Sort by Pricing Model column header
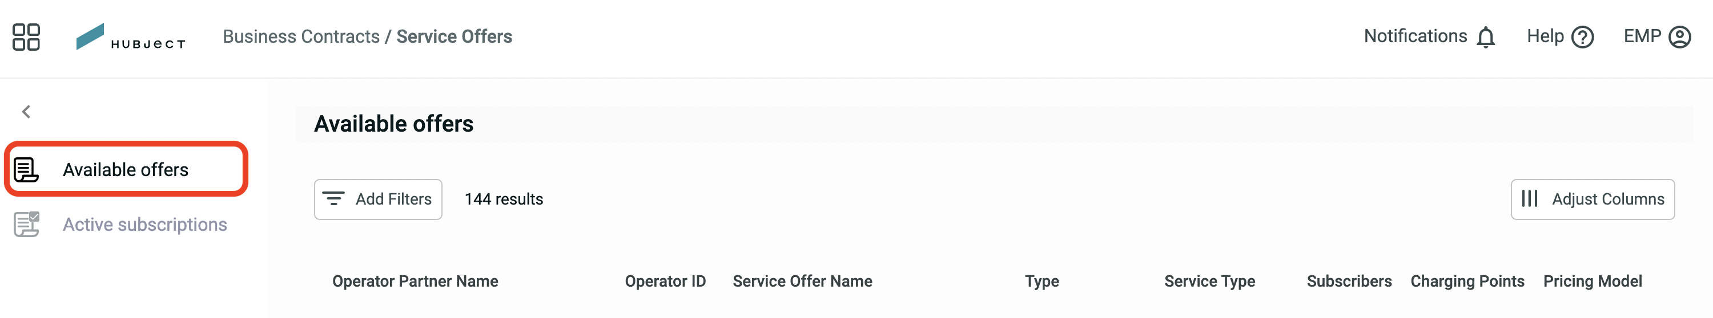Image resolution: width=1713 pixels, height=318 pixels. 1592,282
